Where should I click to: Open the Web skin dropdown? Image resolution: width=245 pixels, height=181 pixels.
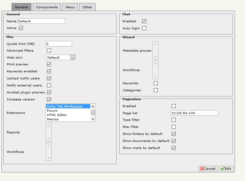(72, 57)
